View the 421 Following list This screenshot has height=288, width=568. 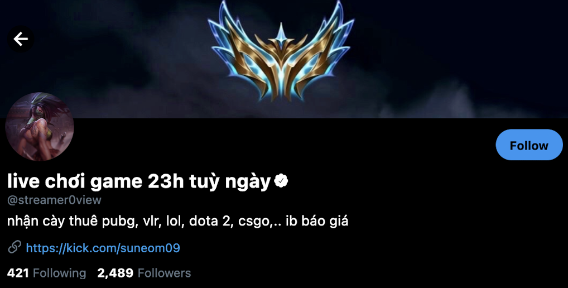pyautogui.click(x=47, y=273)
